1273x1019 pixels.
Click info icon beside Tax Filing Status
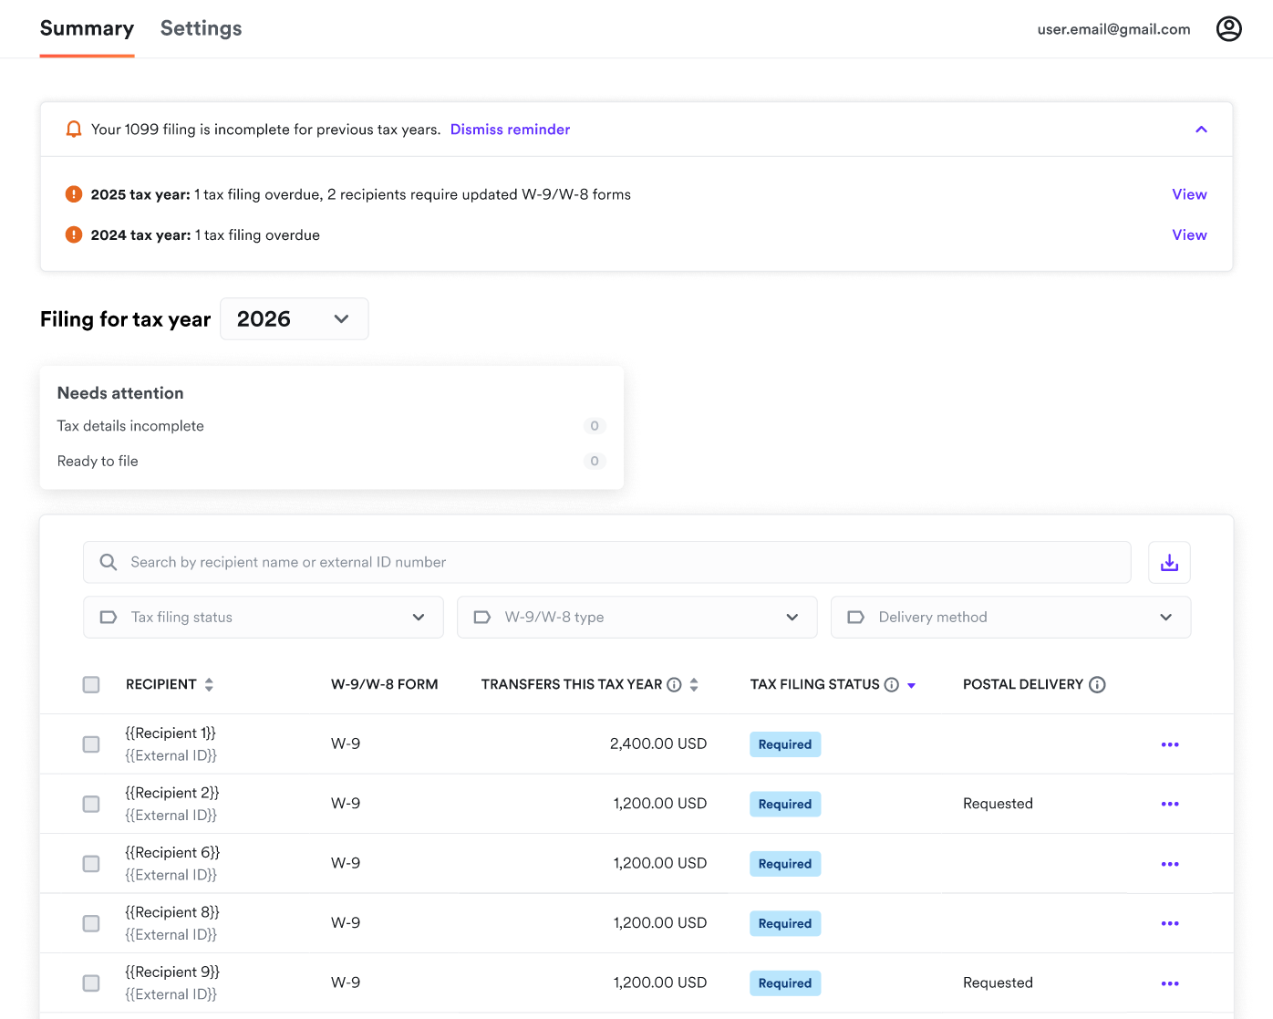(x=892, y=685)
